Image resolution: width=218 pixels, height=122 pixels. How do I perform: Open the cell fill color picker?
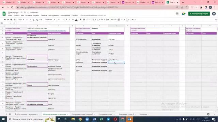(x=80, y=20)
